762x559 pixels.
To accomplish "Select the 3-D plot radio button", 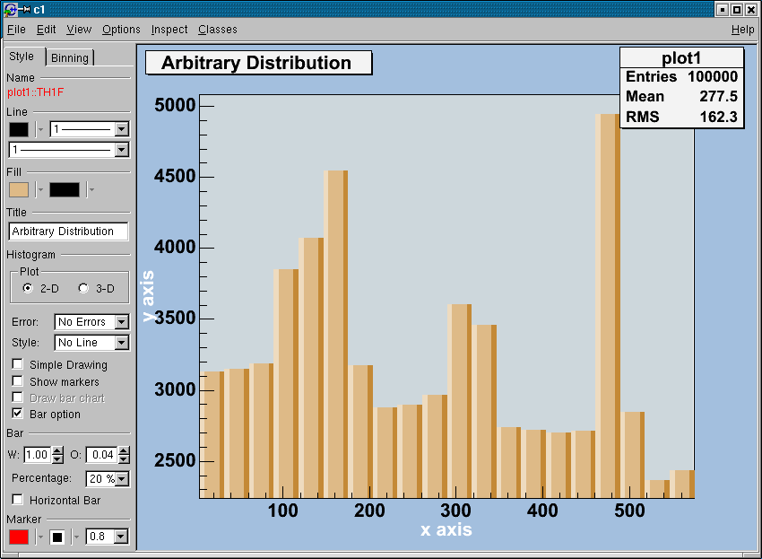I will [x=84, y=288].
